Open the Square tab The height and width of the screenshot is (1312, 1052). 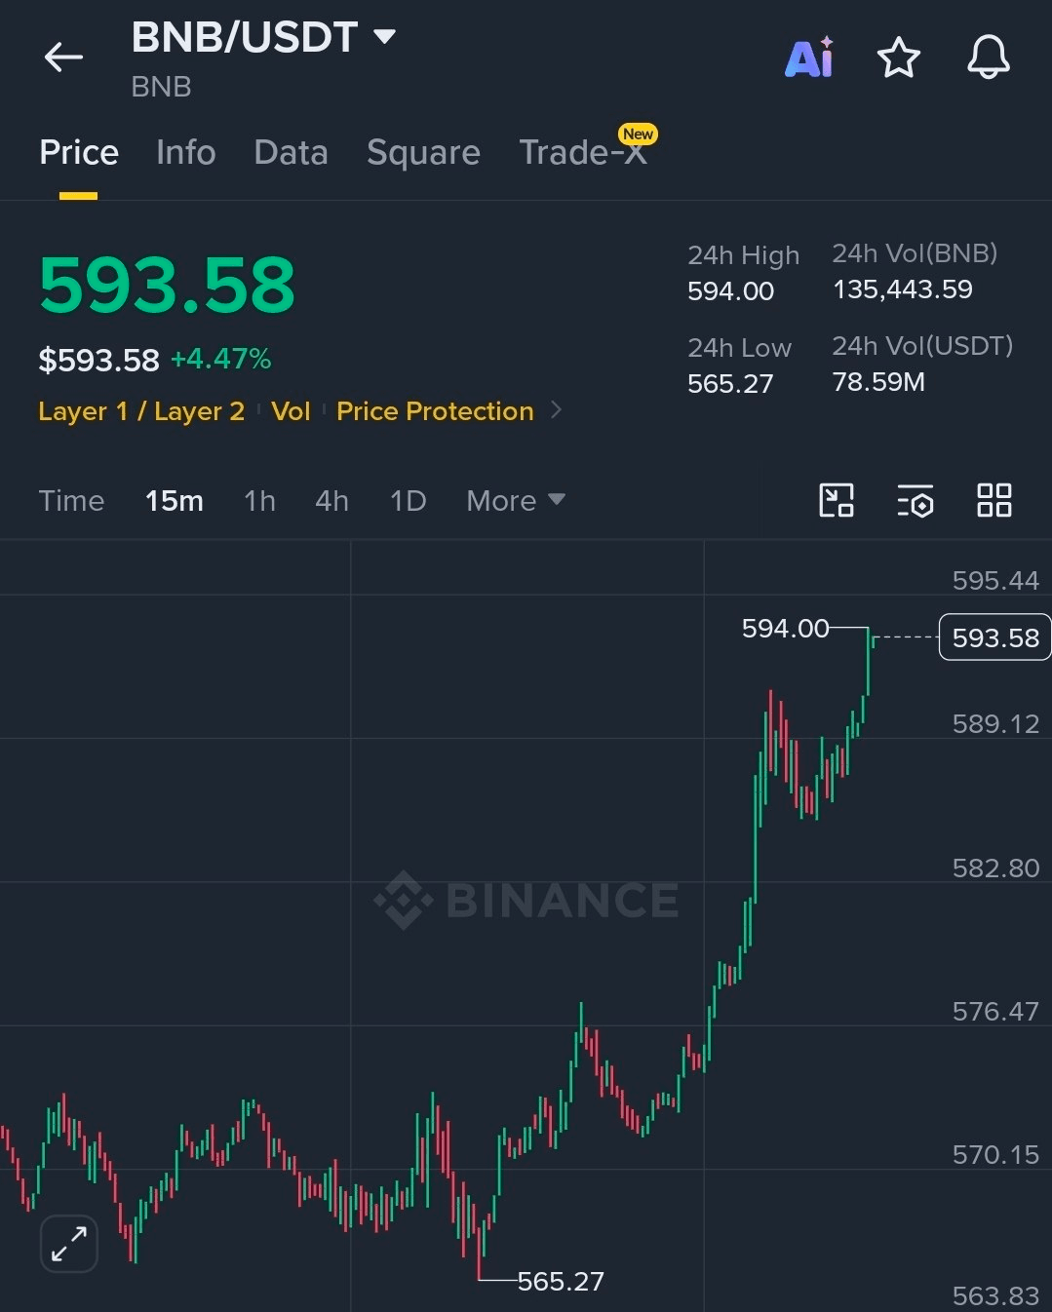click(x=423, y=152)
